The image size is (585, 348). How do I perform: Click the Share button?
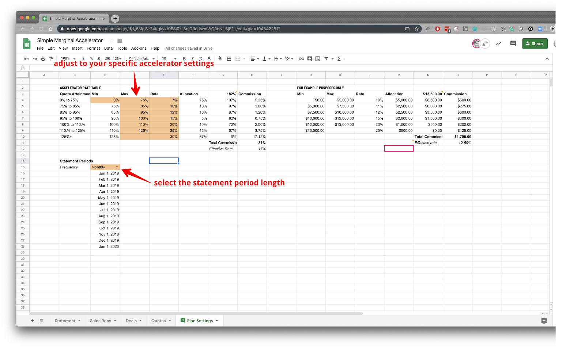click(x=535, y=43)
